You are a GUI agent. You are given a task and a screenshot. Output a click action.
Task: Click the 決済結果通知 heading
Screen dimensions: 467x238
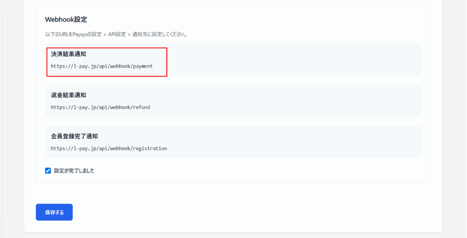coord(68,54)
